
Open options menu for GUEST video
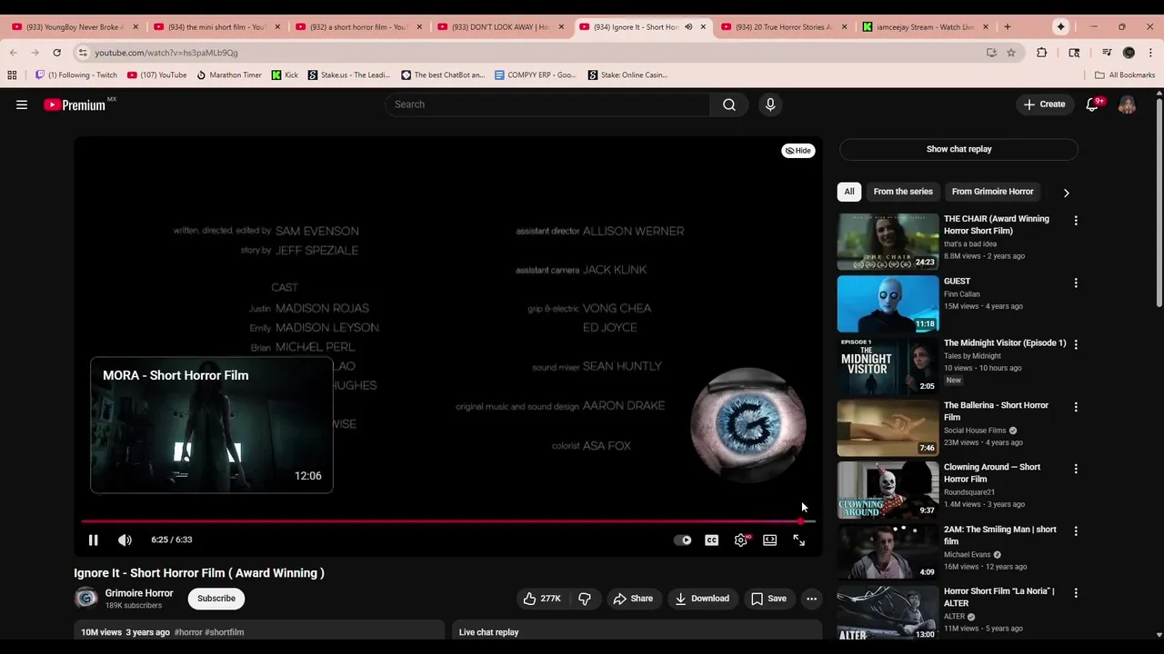1076,282
